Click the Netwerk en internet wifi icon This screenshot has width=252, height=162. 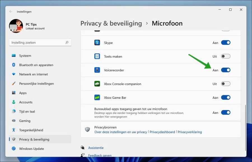pos(14,74)
